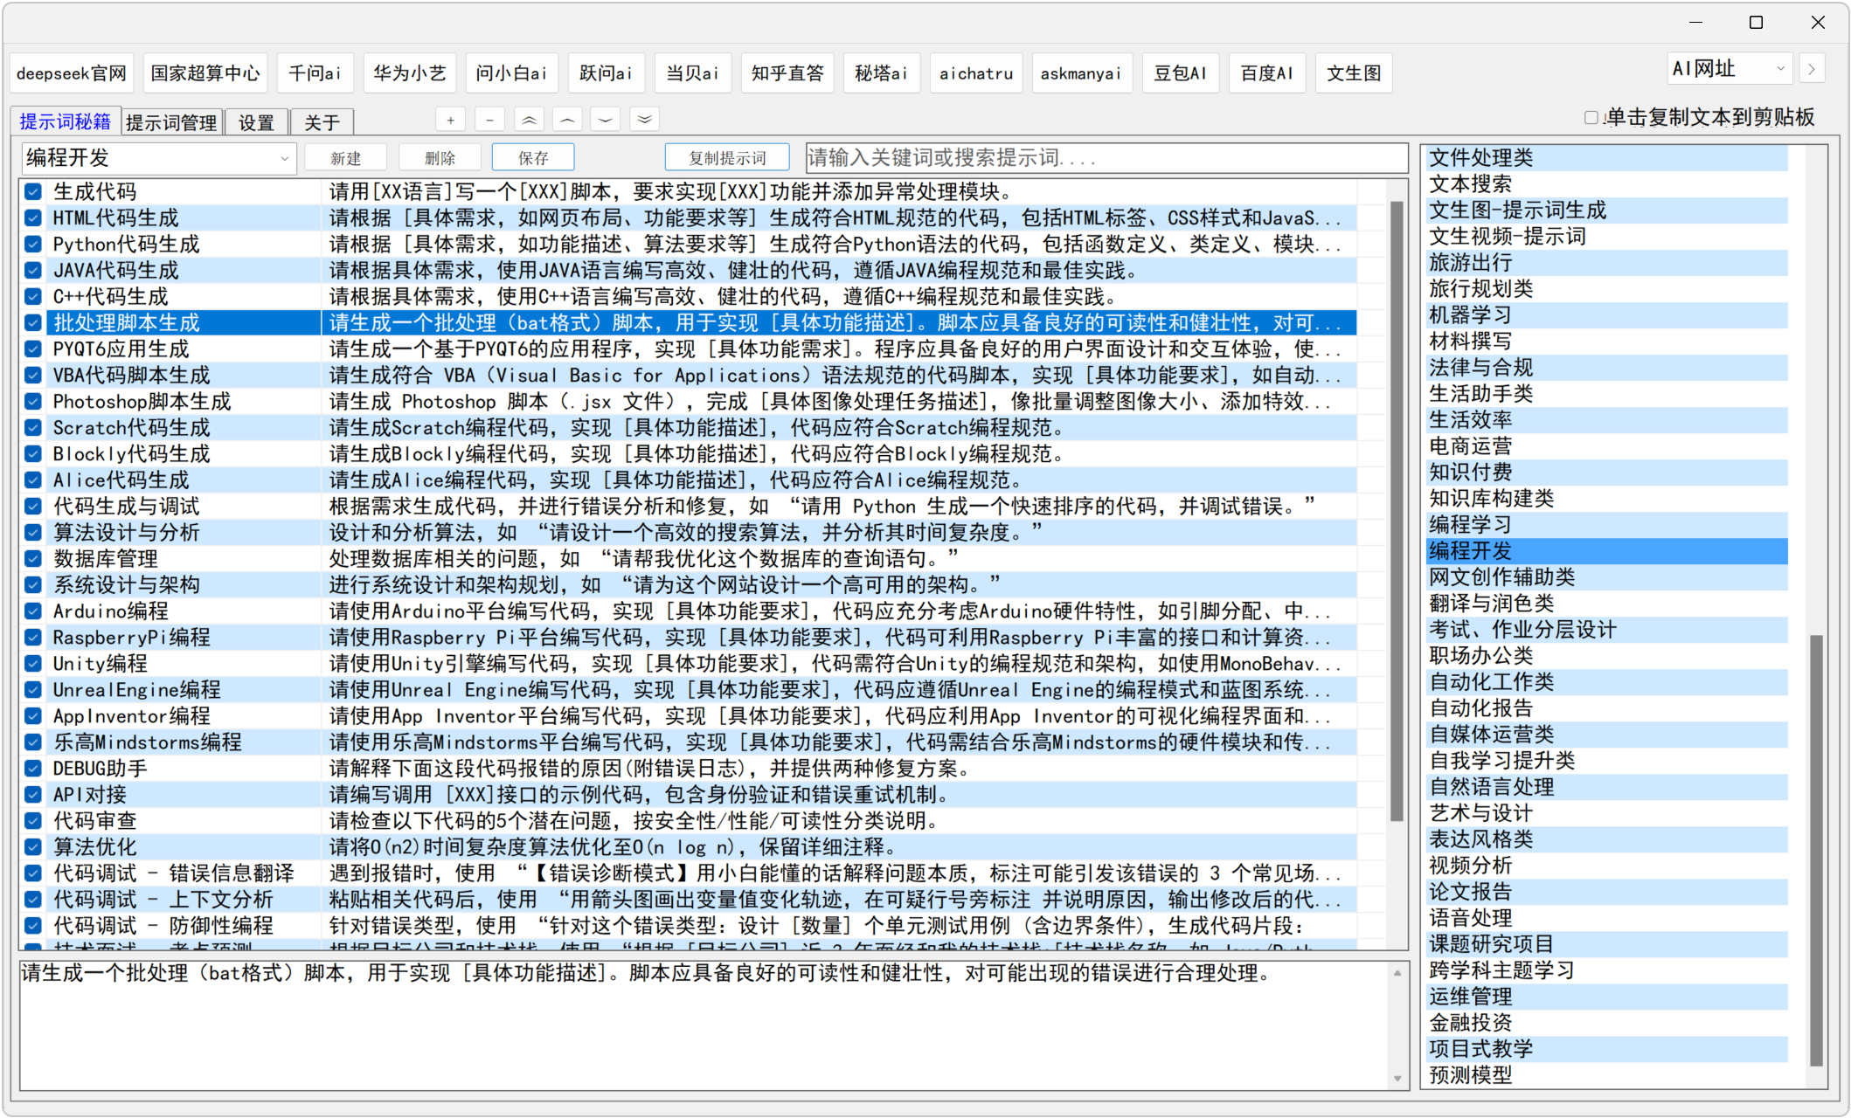
Task: Click the minus (remove) toolbar icon
Action: point(489,121)
